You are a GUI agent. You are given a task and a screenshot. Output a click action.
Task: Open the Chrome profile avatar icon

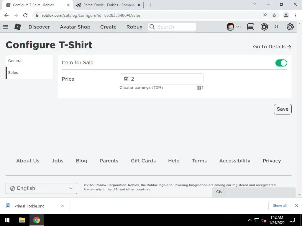click(286, 15)
